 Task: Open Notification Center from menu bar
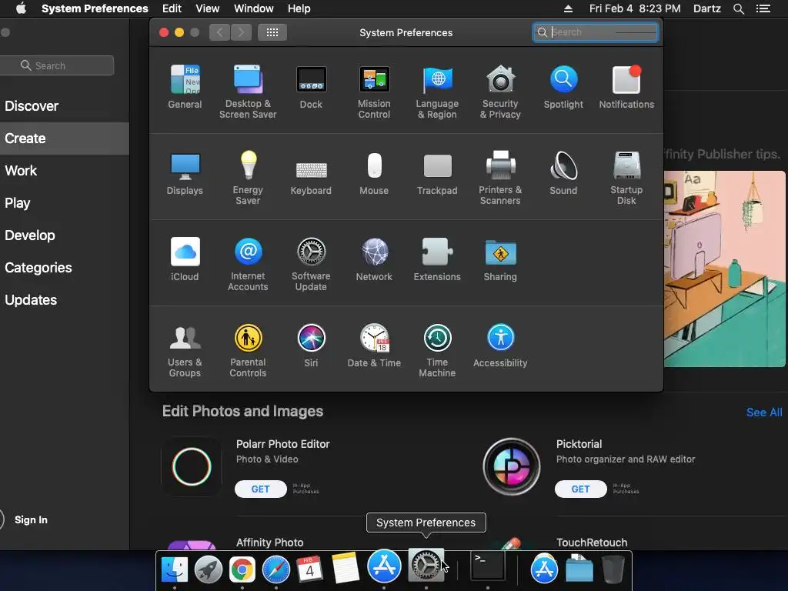[x=763, y=8]
